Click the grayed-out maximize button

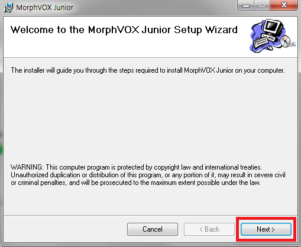[262, 5]
